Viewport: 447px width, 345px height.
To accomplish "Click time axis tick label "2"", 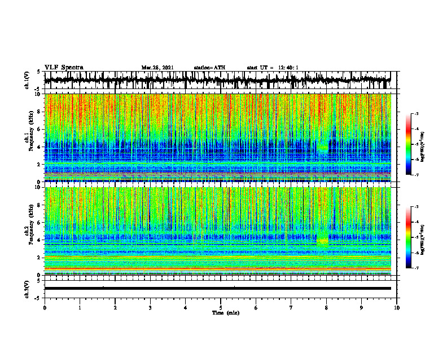I will (x=115, y=308).
